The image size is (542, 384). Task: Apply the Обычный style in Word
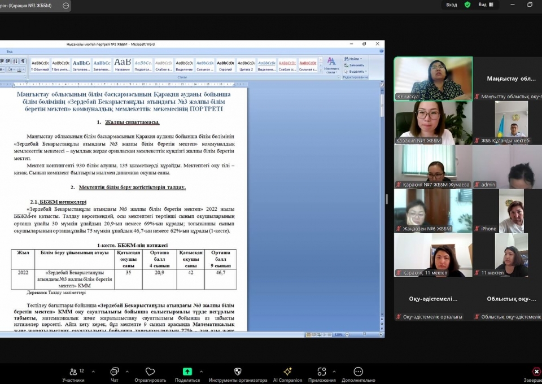(x=40, y=65)
